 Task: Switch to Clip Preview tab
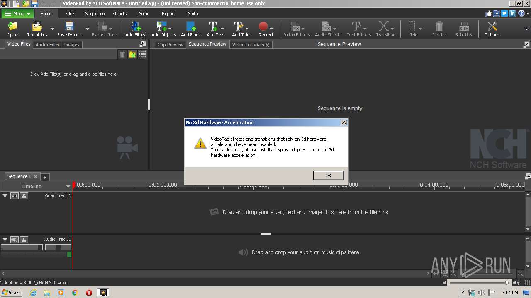point(171,44)
